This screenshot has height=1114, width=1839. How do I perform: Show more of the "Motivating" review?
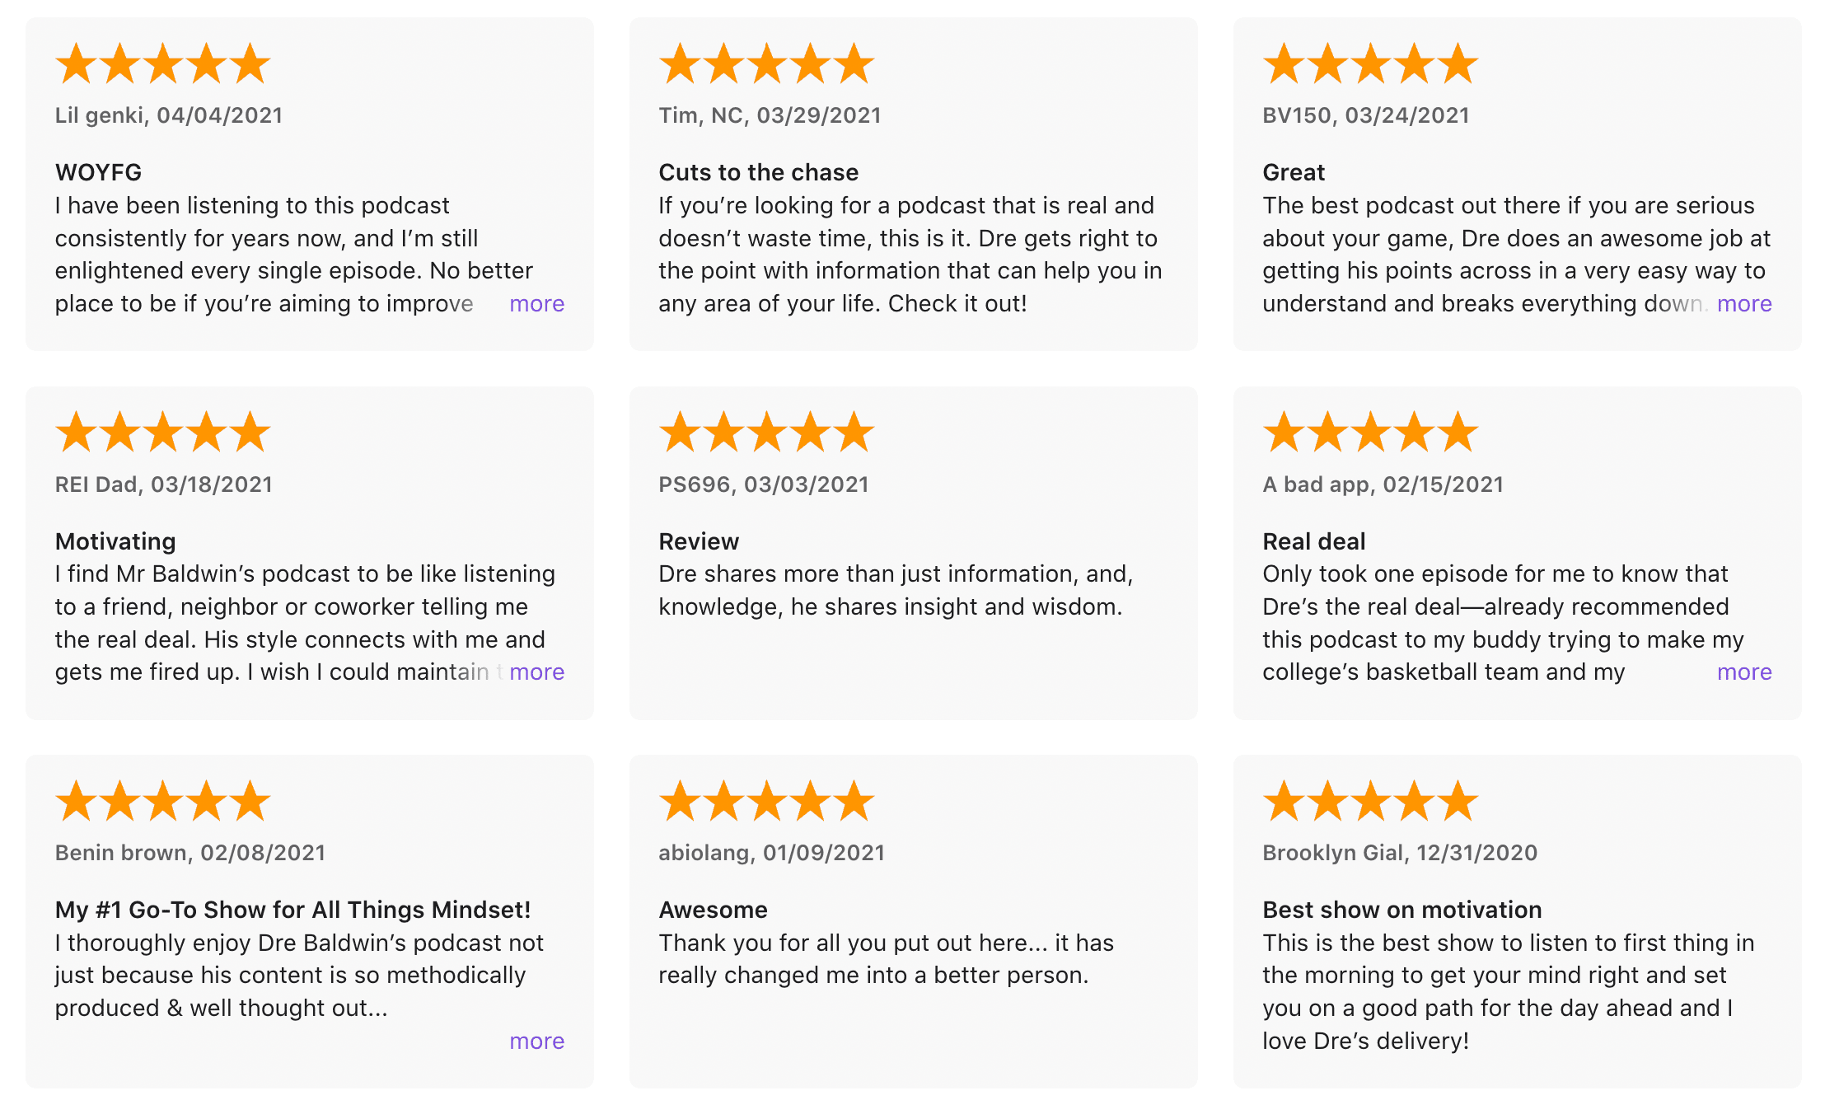(x=536, y=672)
